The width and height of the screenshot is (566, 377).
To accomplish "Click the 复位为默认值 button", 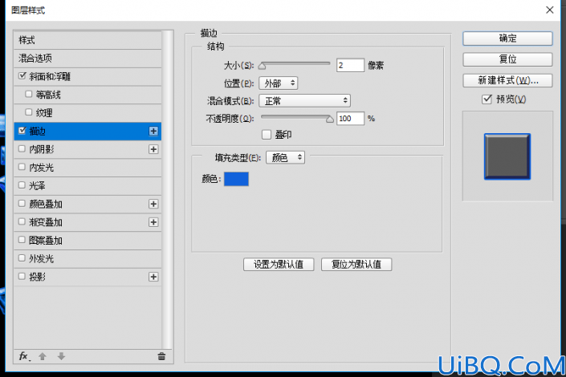I will (356, 265).
